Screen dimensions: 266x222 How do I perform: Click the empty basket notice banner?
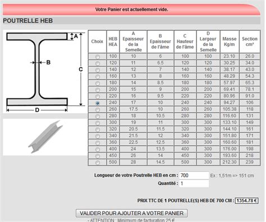131,10
